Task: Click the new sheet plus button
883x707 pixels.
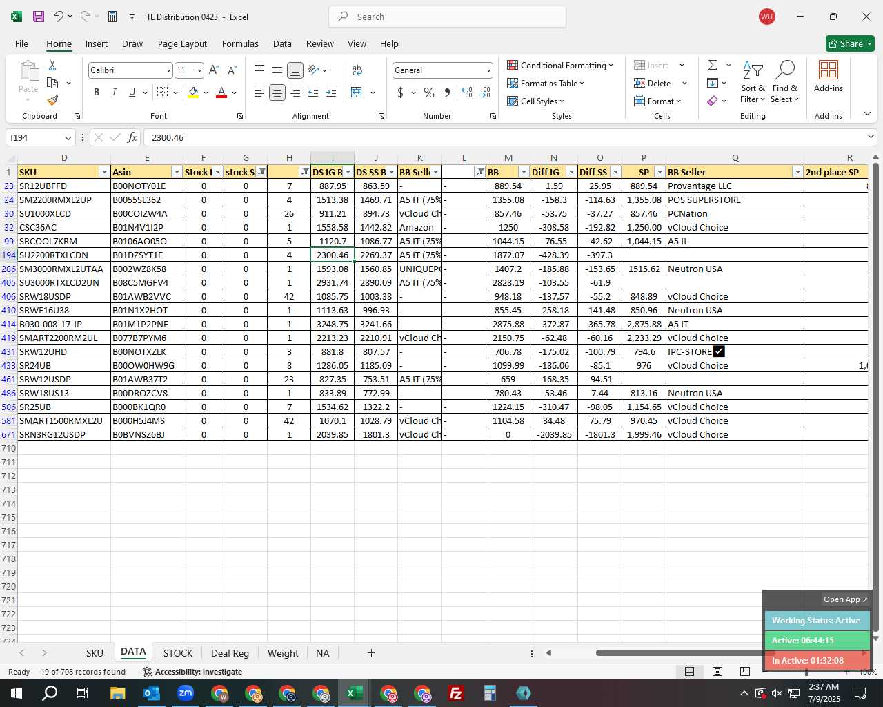Action: point(371,652)
